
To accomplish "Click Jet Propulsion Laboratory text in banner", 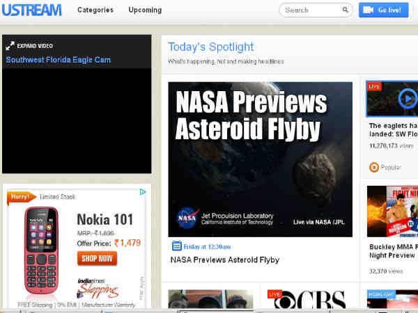I will [x=238, y=216].
